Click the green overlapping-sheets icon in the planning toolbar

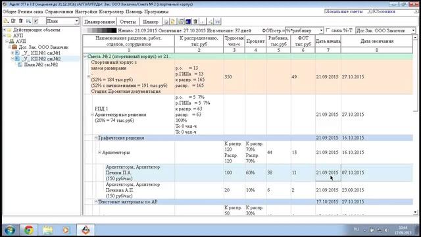coord(181,22)
